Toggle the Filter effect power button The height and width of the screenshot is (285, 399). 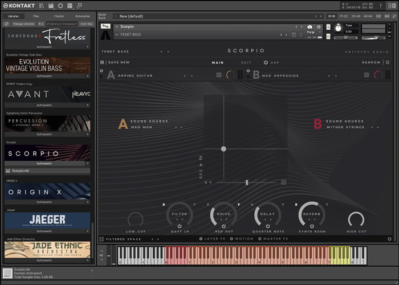click(x=180, y=226)
